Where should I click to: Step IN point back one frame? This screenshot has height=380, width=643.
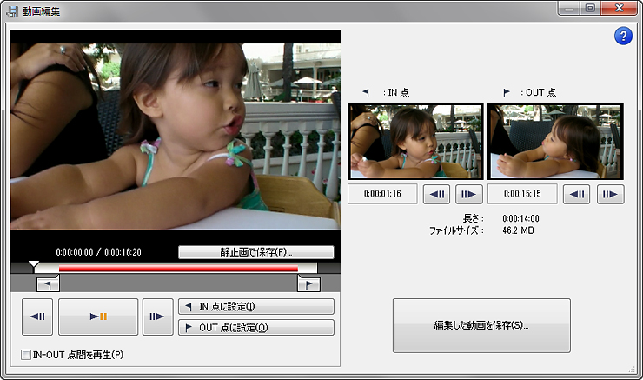point(436,194)
